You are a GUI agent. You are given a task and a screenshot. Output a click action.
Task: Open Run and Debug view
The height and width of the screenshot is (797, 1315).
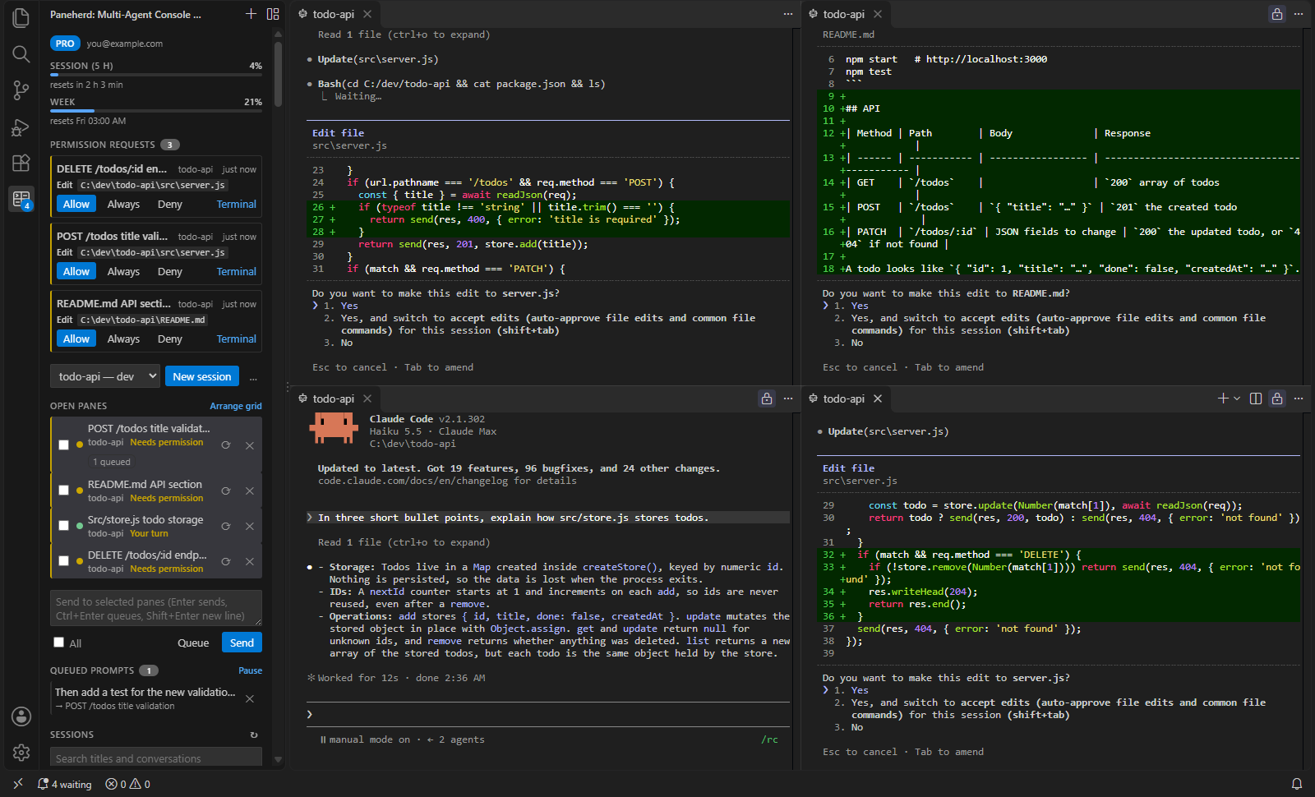click(x=21, y=127)
